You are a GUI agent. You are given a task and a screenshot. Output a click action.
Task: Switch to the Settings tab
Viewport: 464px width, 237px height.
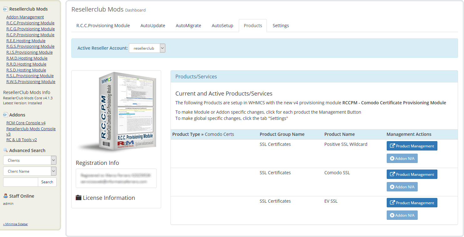[281, 26]
